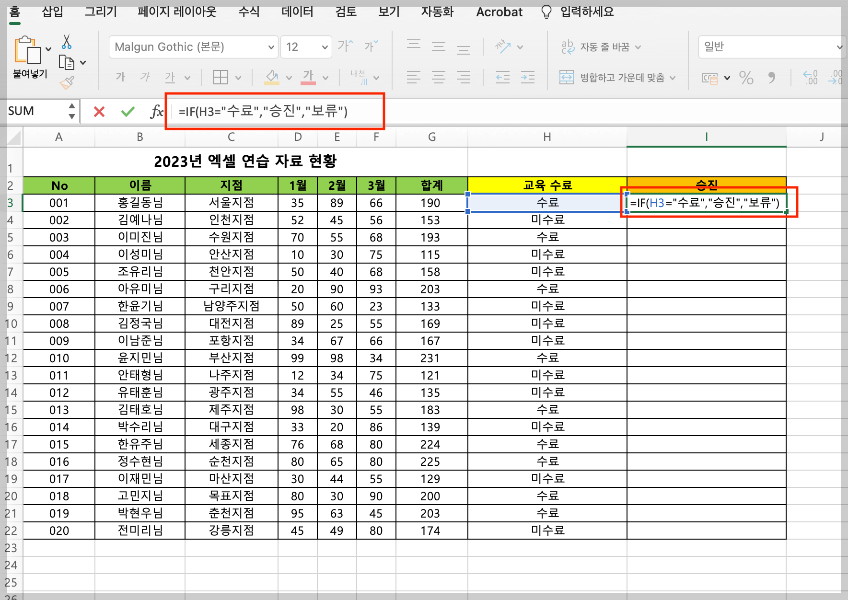
Task: Open the 수식 ribbon tab
Action: (248, 12)
